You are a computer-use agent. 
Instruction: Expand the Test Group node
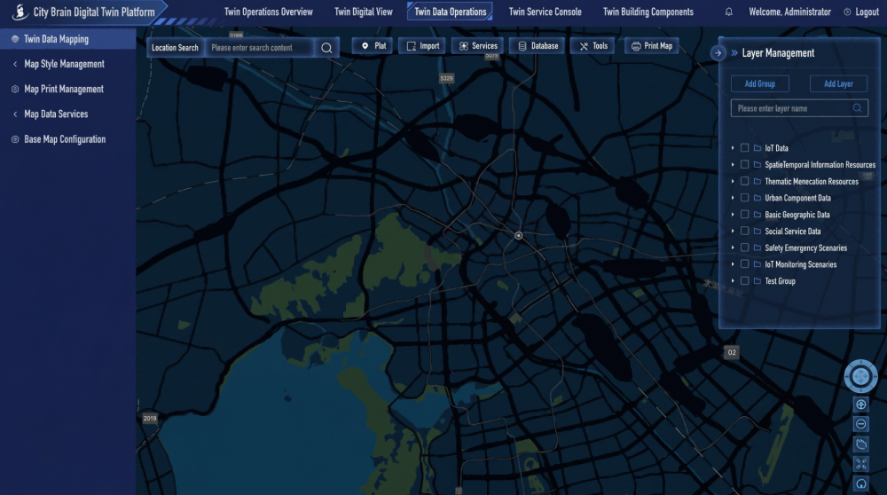click(x=733, y=280)
